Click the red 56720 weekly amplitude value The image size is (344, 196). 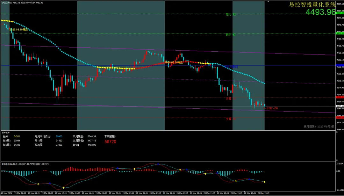pyautogui.click(x=110, y=142)
